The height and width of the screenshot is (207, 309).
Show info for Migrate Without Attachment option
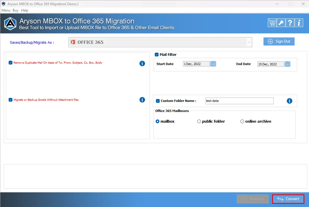click(x=142, y=100)
